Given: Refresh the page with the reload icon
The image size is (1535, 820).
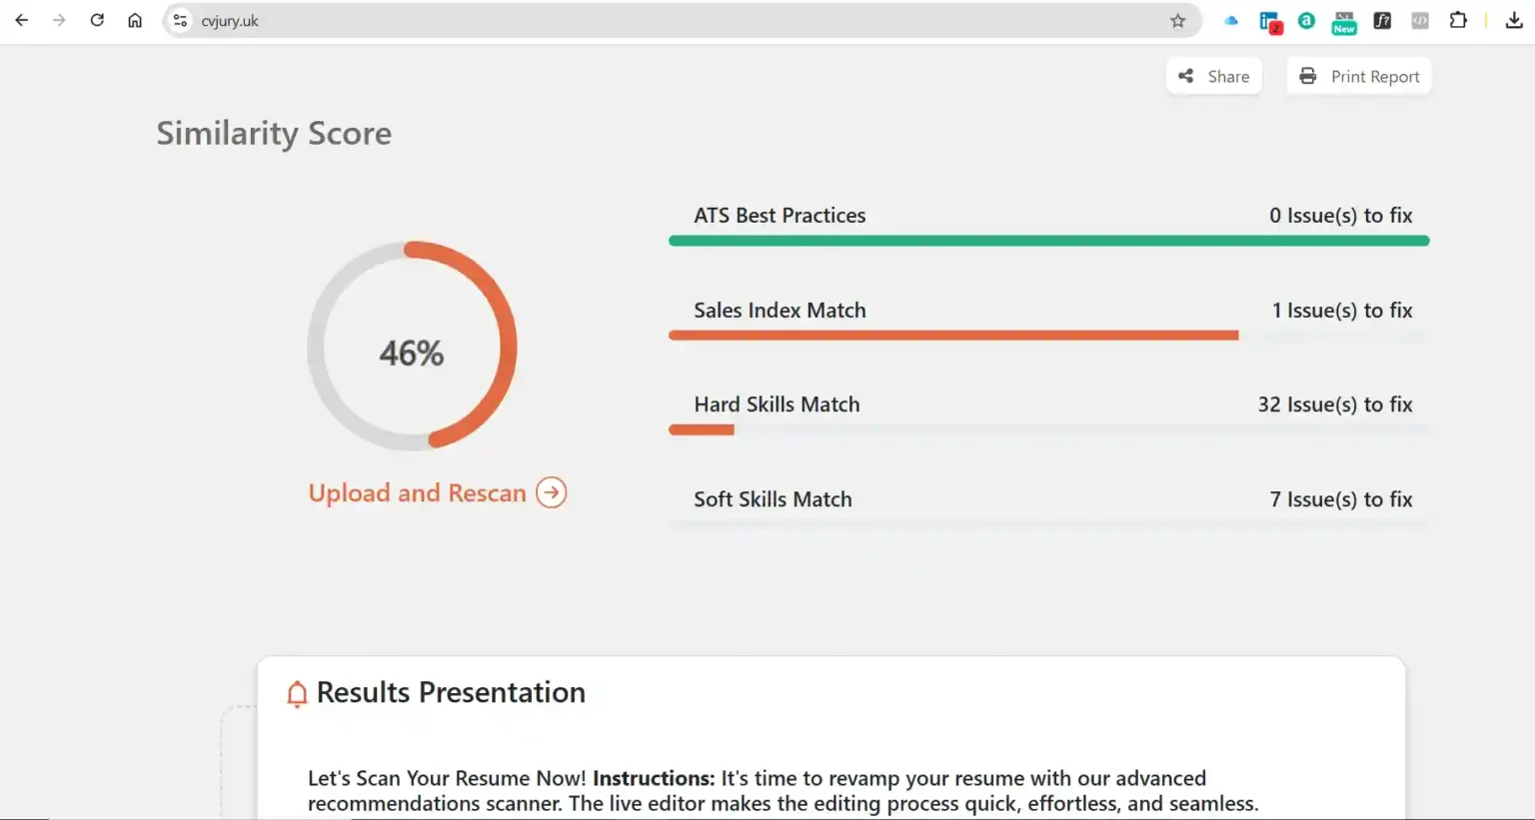Looking at the screenshot, I should (x=97, y=20).
